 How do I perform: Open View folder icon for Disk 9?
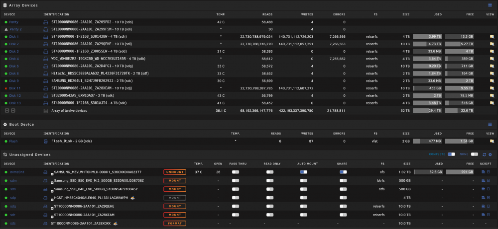pos(492,81)
